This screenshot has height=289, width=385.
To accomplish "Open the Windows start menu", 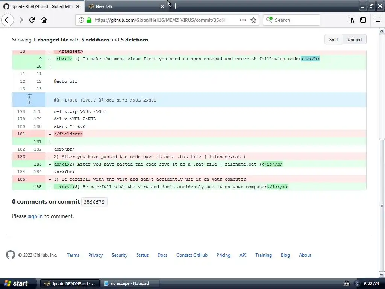I will (18, 283).
